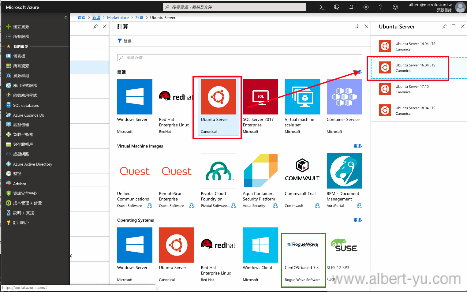Select Quest Unified Communications tile

(135, 181)
